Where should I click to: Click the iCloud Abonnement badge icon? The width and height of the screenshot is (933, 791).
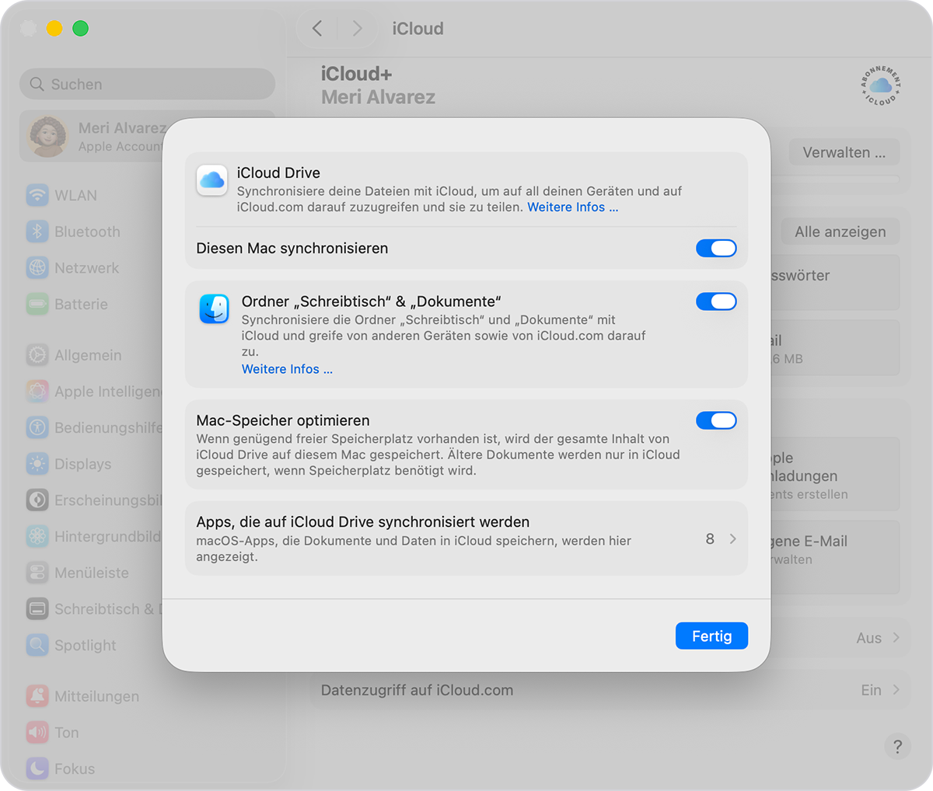pos(880,85)
